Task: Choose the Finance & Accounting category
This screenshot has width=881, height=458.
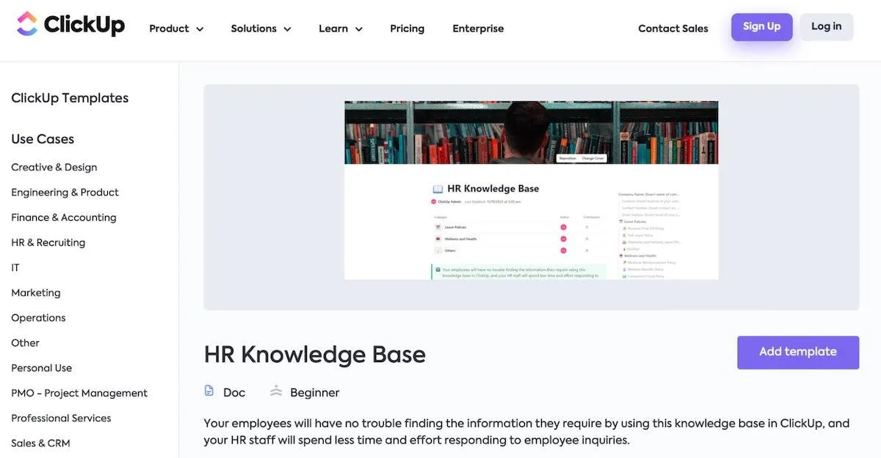Action: (64, 217)
